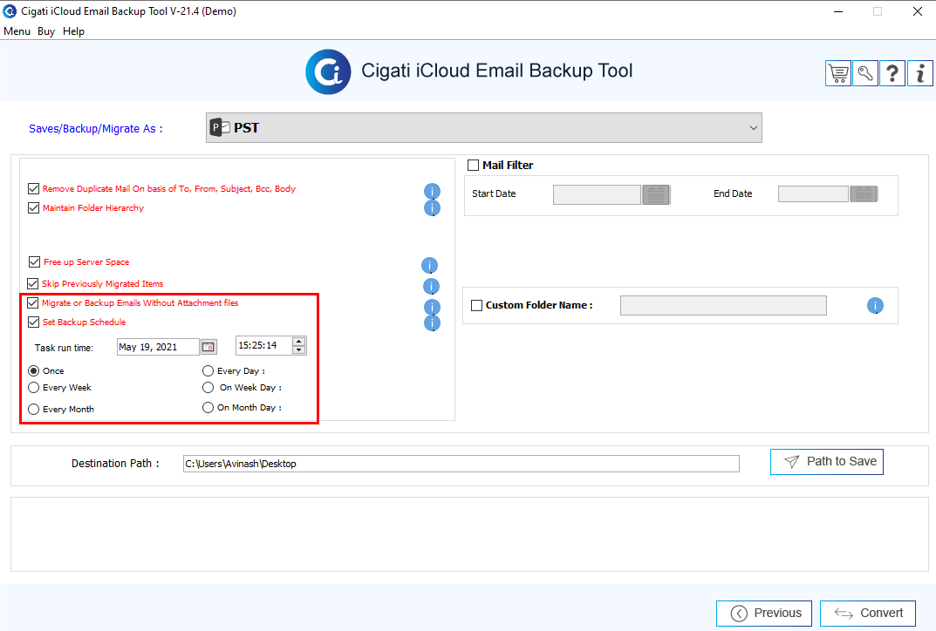This screenshot has width=936, height=631.
Task: Open the End Date calendar picker
Action: [x=864, y=193]
